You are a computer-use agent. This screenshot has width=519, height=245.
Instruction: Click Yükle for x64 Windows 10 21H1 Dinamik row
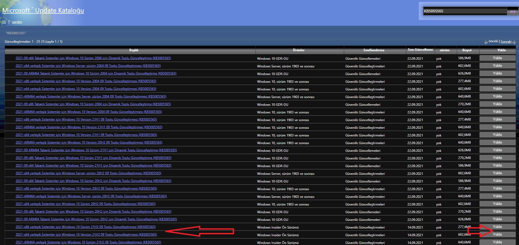pos(497,166)
